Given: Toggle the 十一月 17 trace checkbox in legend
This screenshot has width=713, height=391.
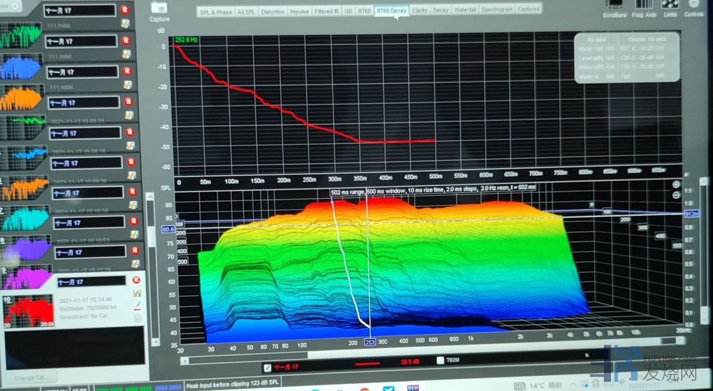Looking at the screenshot, I should [x=267, y=368].
